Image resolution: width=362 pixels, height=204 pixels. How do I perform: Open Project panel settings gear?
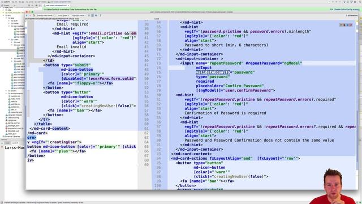36,5
